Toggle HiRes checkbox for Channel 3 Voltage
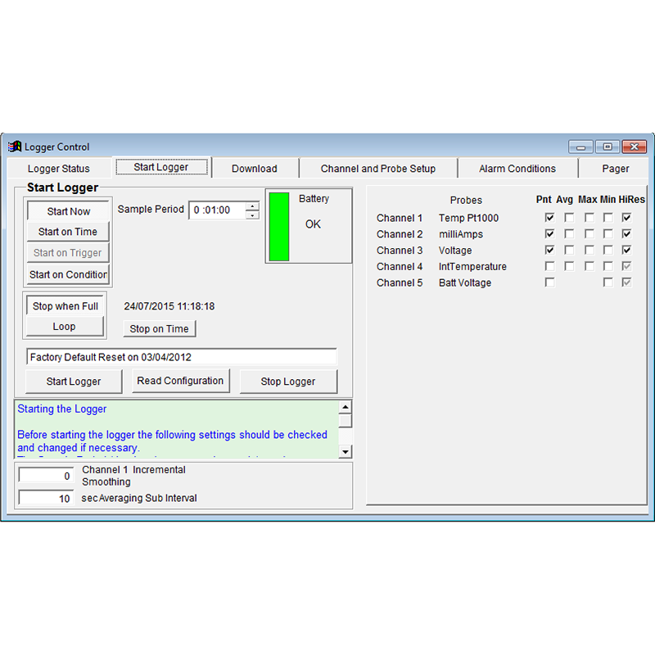Screen dimensions: 655x655 click(626, 251)
